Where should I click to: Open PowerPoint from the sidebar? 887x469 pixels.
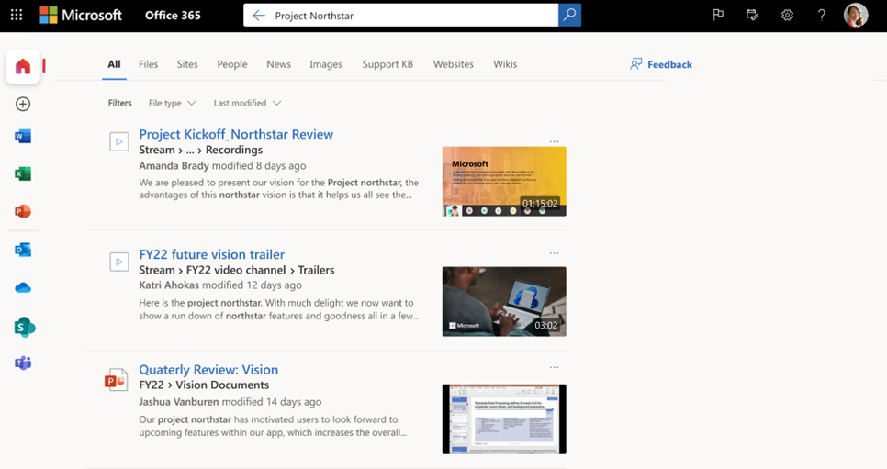(x=23, y=212)
